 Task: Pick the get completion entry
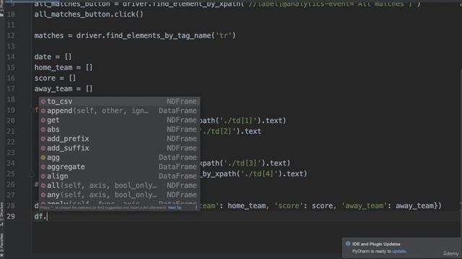pos(119,120)
